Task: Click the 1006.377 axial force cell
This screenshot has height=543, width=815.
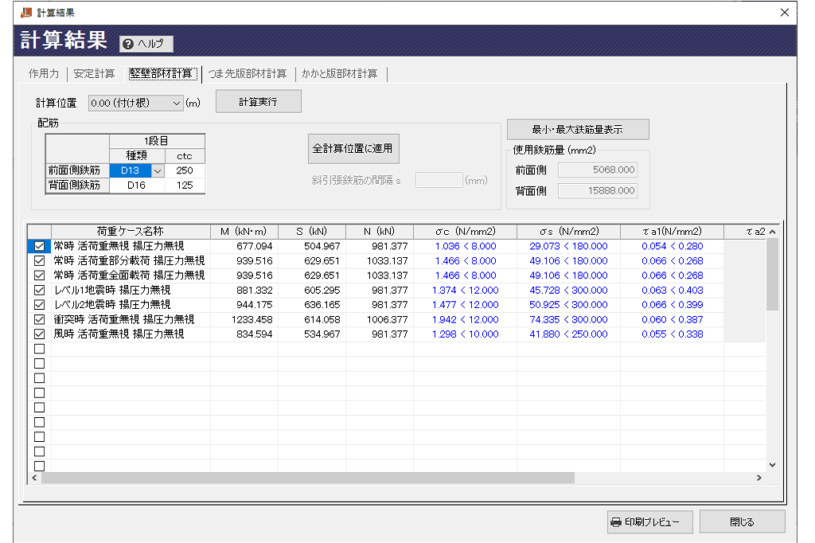Action: click(x=380, y=319)
